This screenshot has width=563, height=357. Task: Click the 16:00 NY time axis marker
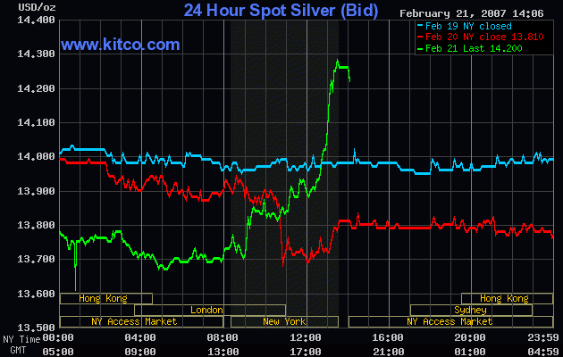[387, 338]
